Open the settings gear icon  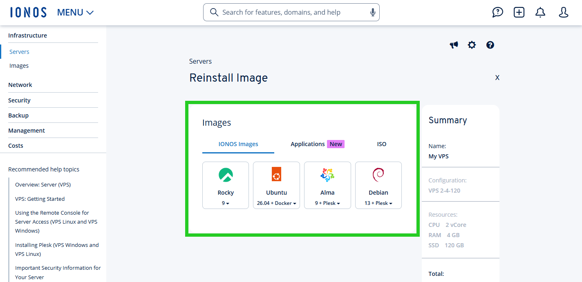(x=472, y=45)
